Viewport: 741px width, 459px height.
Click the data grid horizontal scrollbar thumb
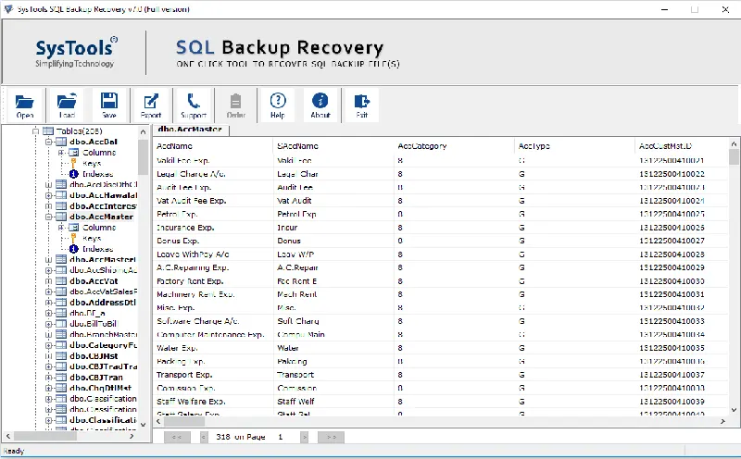[x=184, y=421]
